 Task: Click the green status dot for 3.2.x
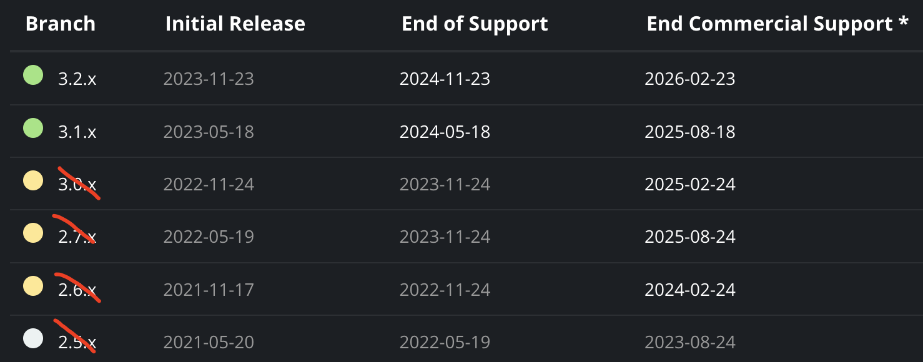click(x=33, y=76)
